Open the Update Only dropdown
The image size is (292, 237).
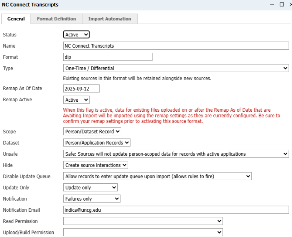click(x=90, y=187)
